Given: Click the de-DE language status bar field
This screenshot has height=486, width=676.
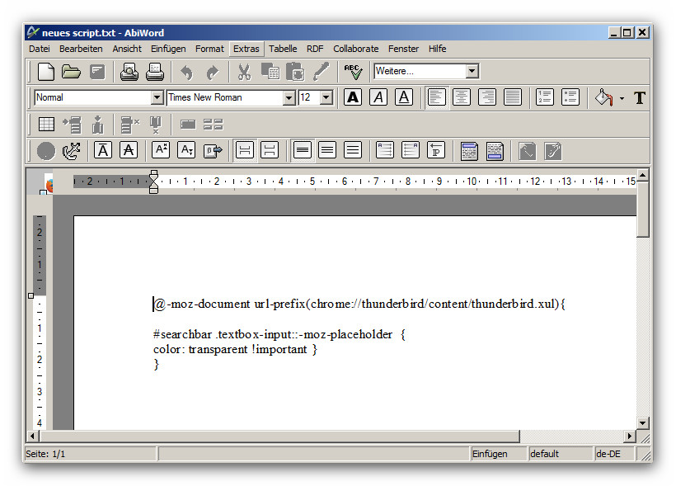Looking at the screenshot, I should (x=613, y=454).
